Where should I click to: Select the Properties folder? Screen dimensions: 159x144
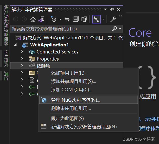pyautogui.click(x=48, y=59)
